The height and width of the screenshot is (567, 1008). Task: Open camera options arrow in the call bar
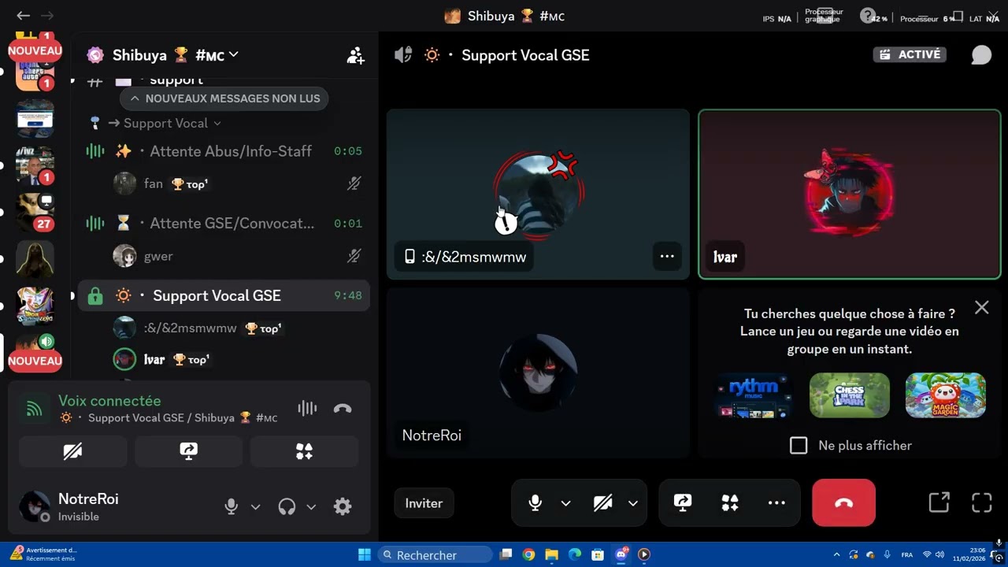[633, 503]
